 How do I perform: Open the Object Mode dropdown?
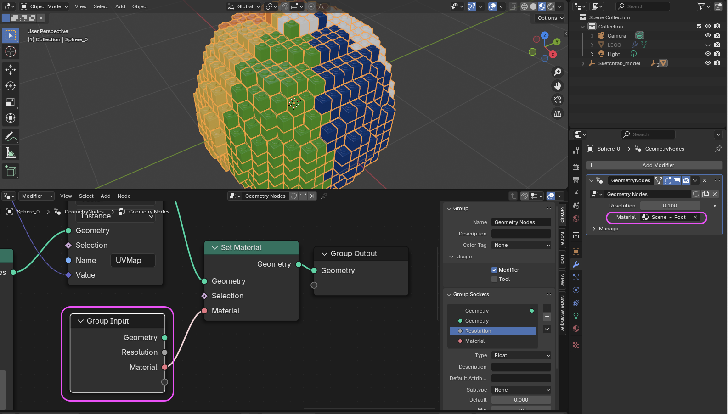(45, 6)
